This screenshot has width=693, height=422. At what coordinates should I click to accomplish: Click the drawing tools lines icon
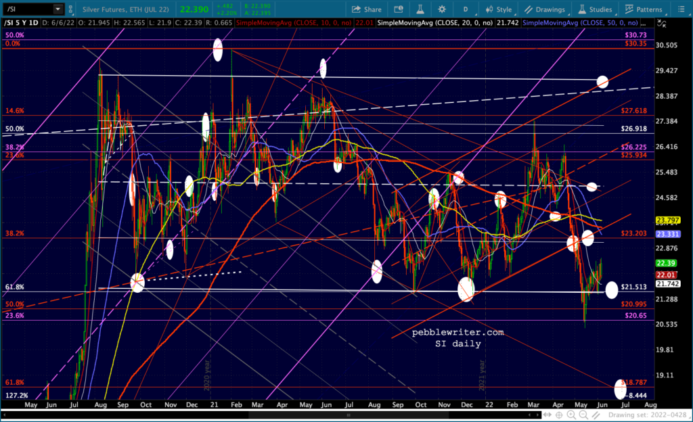pos(596,415)
